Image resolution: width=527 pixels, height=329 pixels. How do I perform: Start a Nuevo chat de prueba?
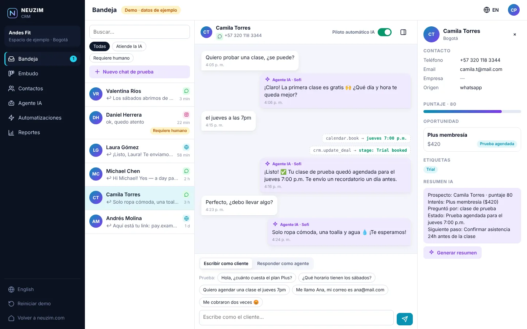tap(139, 72)
